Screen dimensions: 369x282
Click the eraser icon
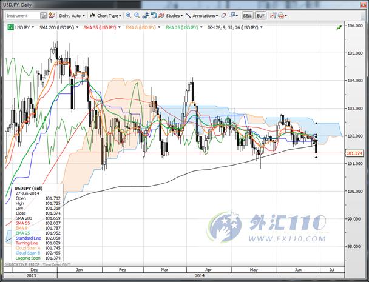tap(223, 16)
